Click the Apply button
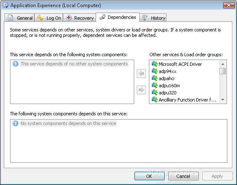This screenshot has width=237, height=185. (x=217, y=176)
